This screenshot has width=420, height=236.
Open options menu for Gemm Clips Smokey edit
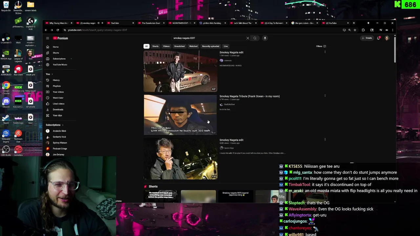click(325, 139)
